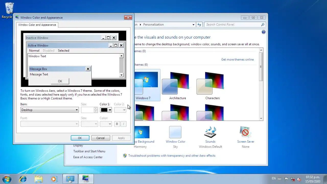This screenshot has height=184, width=327.
Task: Click maximize on preview Active Window
Action: click(x=116, y=45)
